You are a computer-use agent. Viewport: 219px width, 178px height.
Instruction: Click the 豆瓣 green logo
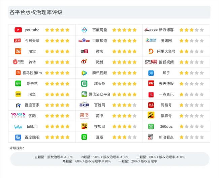click(x=84, y=137)
